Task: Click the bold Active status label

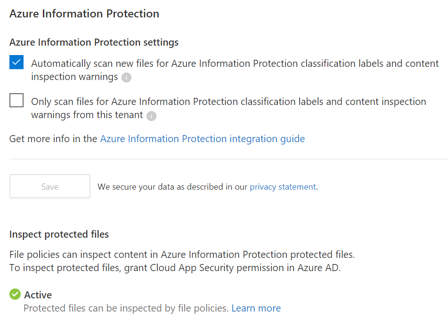Action: point(38,295)
